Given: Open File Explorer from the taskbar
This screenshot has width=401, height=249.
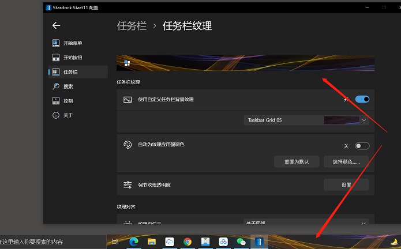Looking at the screenshot, I should pos(152,242).
